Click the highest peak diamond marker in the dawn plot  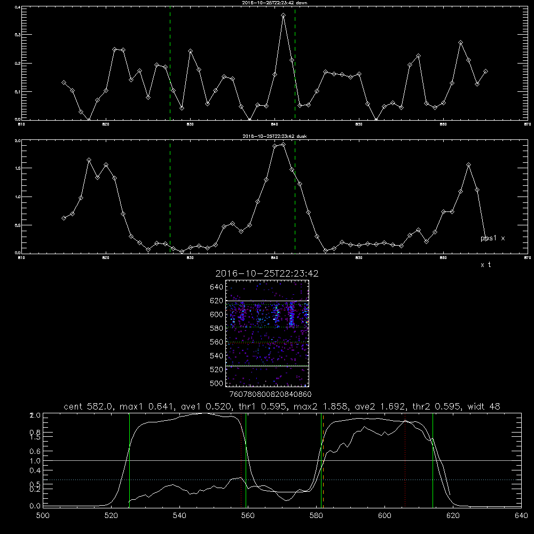(284, 15)
